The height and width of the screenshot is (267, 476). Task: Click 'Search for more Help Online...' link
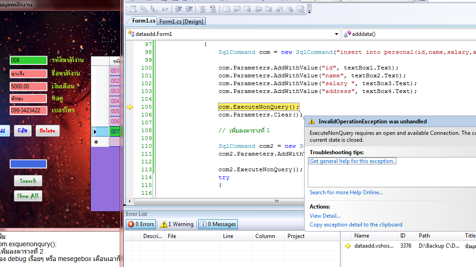(x=346, y=192)
